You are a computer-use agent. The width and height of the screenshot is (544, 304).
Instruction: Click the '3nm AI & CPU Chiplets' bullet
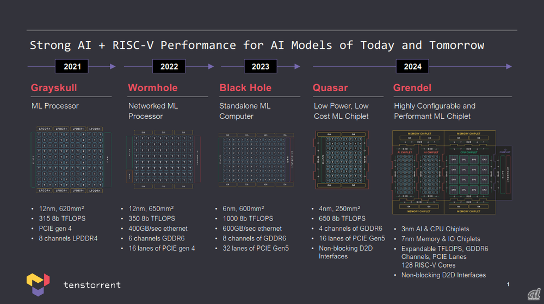435,229
